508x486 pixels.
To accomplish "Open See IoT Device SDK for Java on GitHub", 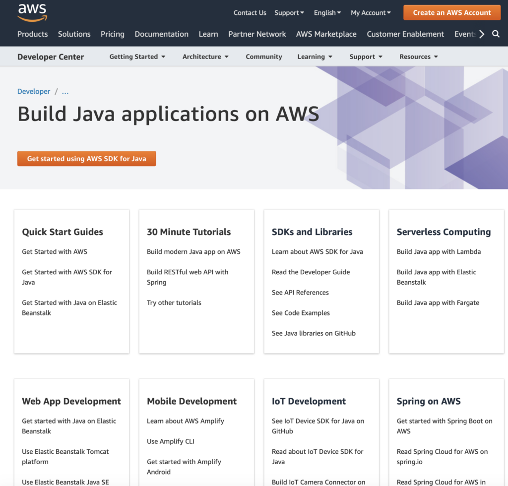I will (x=318, y=426).
